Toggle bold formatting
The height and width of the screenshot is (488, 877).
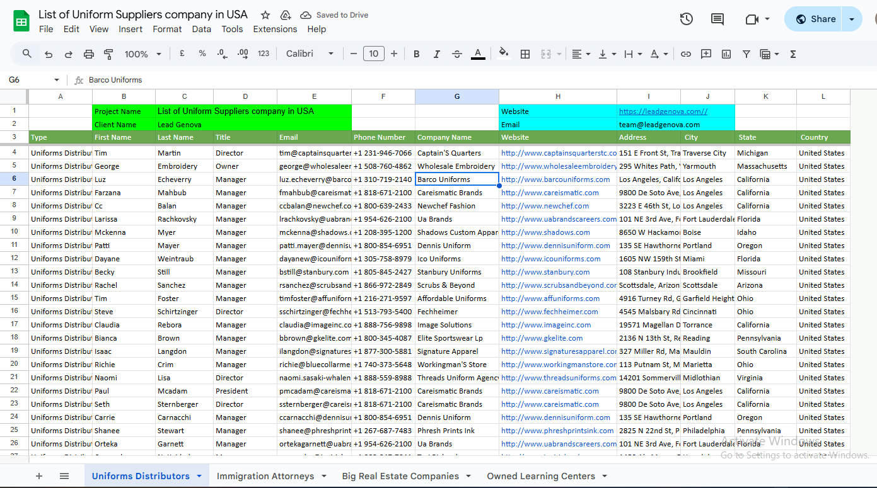click(417, 54)
